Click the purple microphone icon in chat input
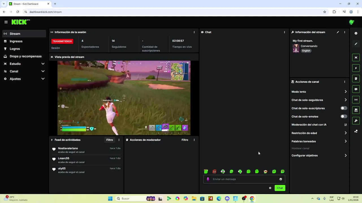This screenshot has width=362, height=203. click(208, 179)
